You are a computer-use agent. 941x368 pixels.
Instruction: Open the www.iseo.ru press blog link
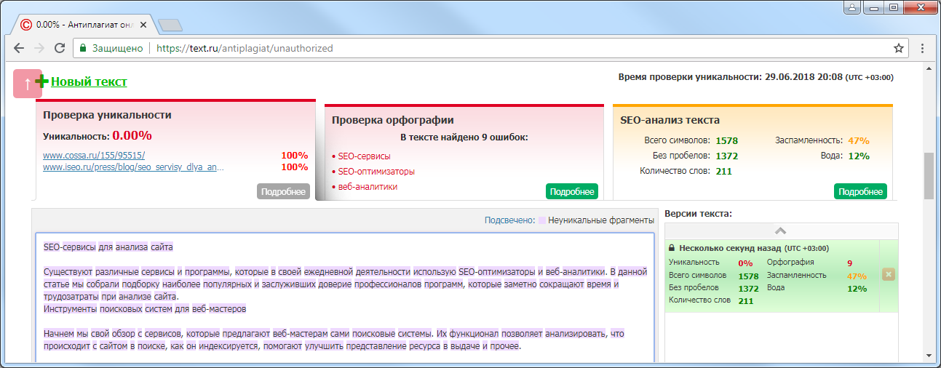tap(133, 167)
